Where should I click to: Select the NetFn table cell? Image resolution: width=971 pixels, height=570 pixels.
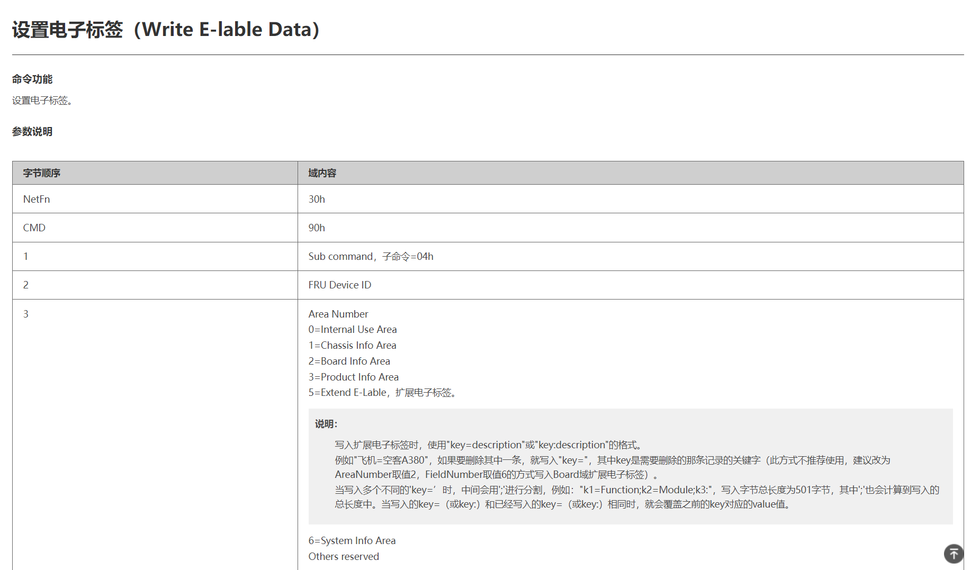coord(37,199)
